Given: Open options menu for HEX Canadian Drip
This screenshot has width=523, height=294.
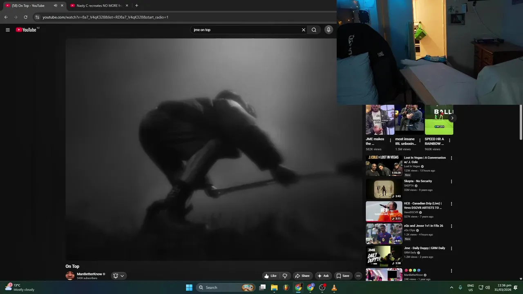Looking at the screenshot, I should [x=451, y=204].
